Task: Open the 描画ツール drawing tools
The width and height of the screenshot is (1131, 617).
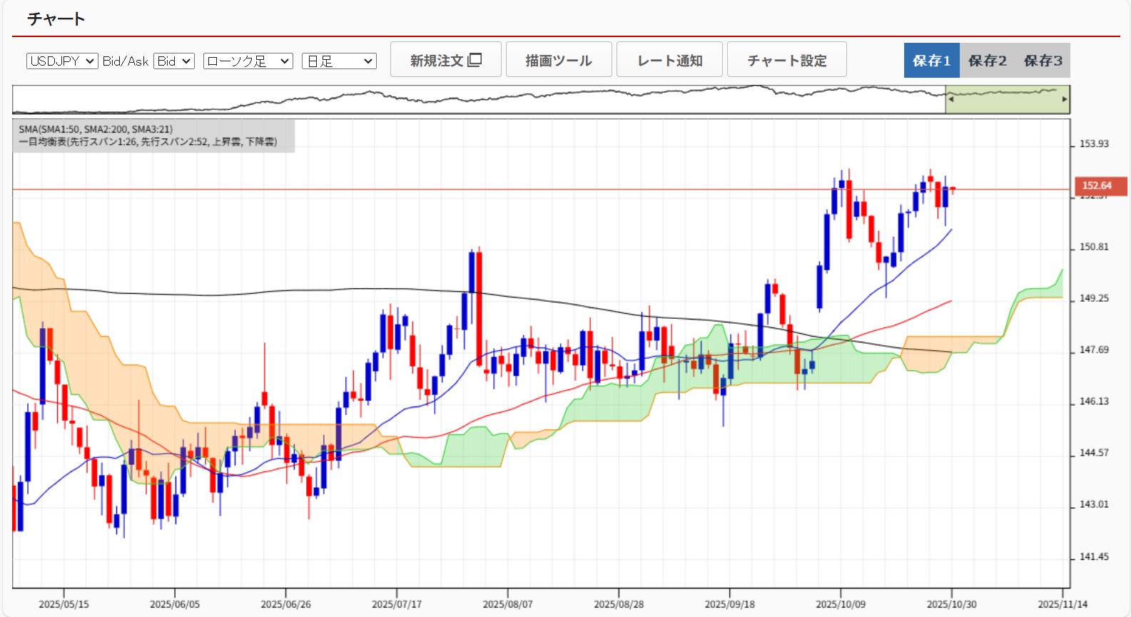Action: coord(559,60)
